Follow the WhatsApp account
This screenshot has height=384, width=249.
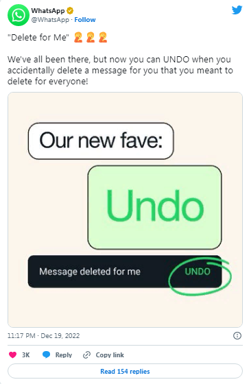tap(85, 20)
